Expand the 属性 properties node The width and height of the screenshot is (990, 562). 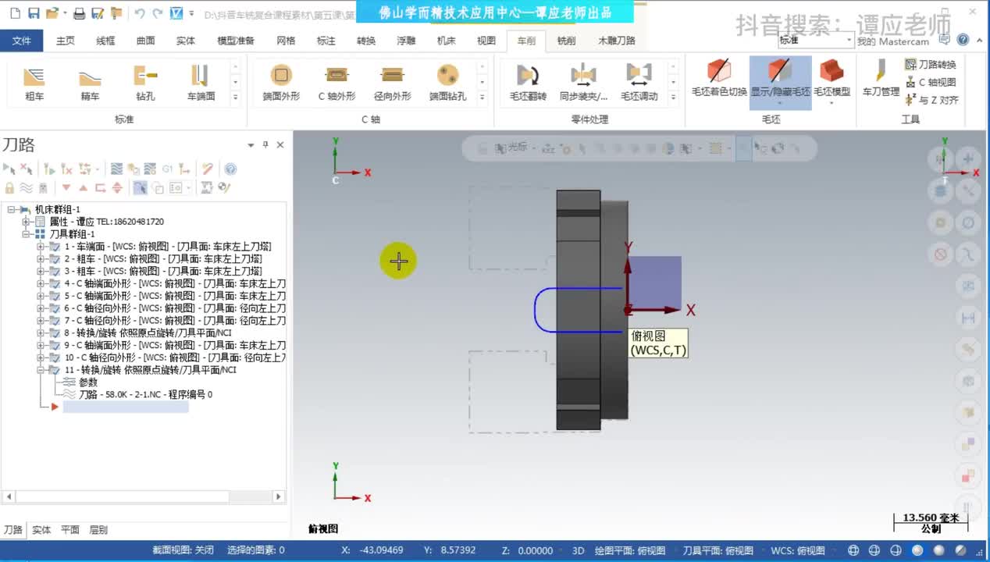[x=27, y=222]
